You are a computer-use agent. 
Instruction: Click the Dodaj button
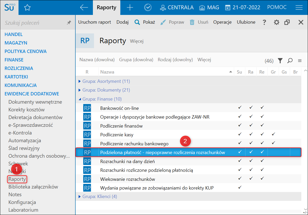[122, 22]
